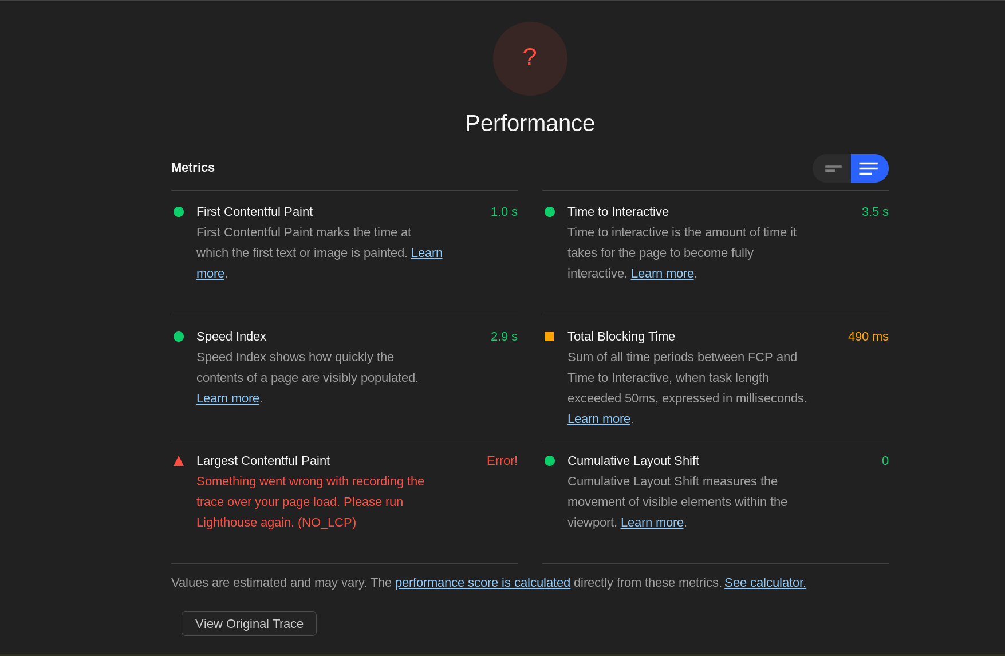Click the Performance question mark score gauge

[x=530, y=58]
